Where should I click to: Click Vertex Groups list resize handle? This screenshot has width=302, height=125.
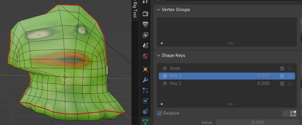231,43
